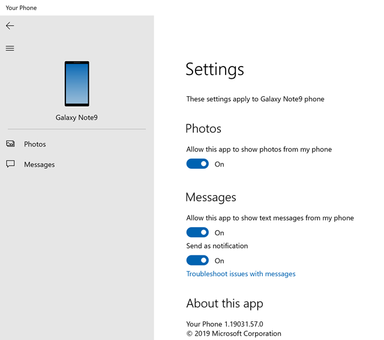Open Photos in the sidebar

77,144
